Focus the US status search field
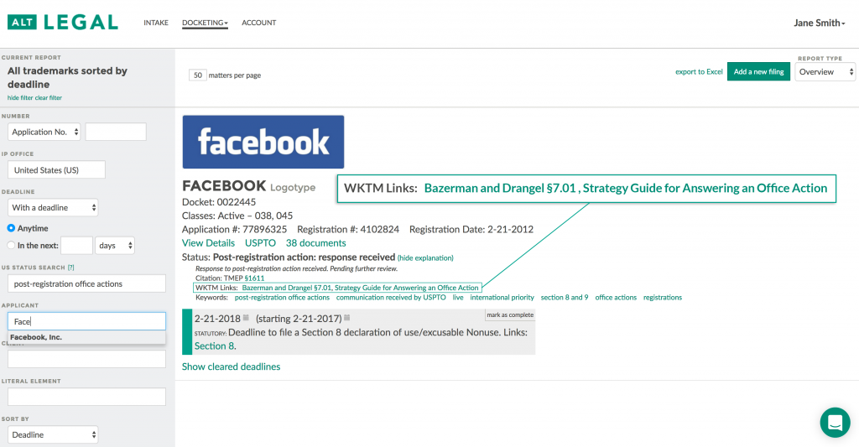 click(x=86, y=283)
